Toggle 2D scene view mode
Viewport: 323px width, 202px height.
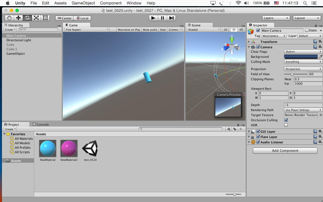[225, 29]
